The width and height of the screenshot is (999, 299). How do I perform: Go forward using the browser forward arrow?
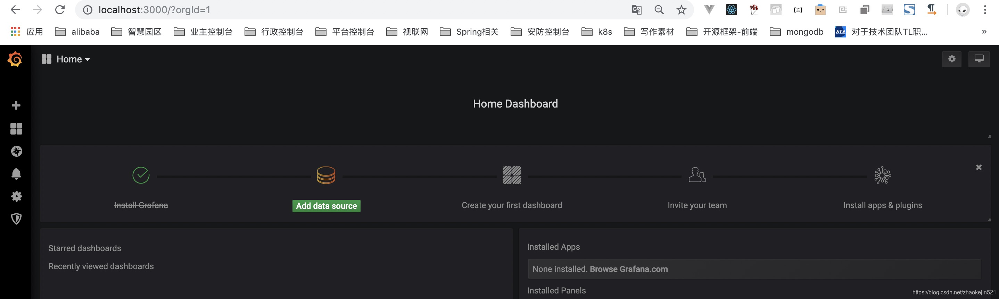(x=38, y=10)
